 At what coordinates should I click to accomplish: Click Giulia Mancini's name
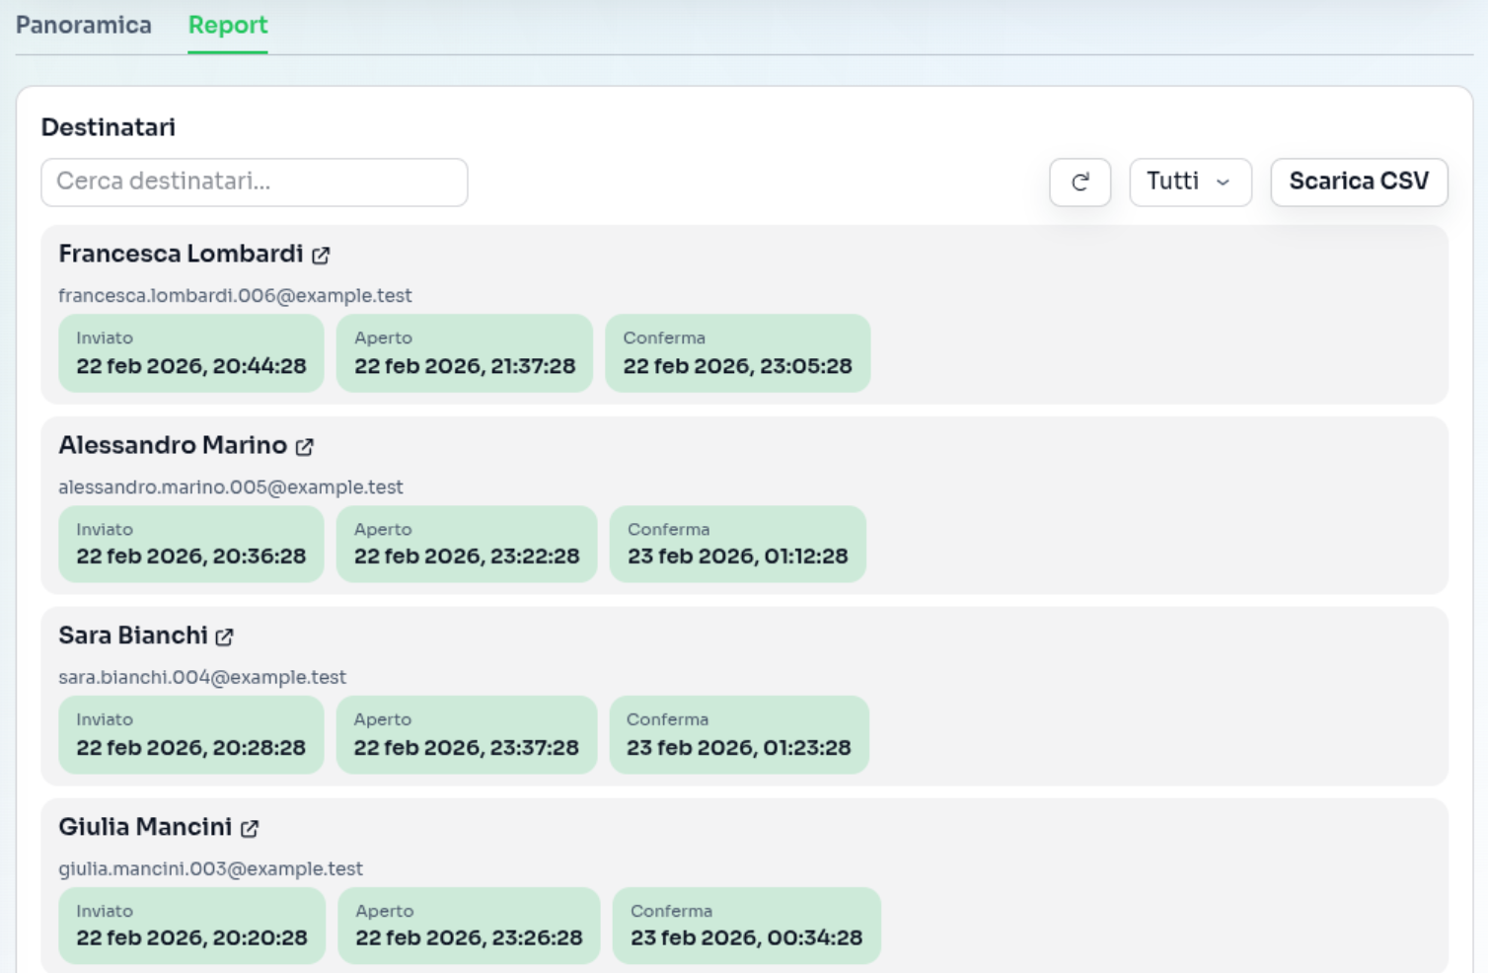pos(145,828)
